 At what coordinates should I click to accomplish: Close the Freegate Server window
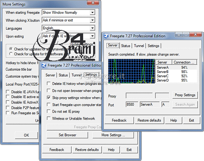(196, 35)
